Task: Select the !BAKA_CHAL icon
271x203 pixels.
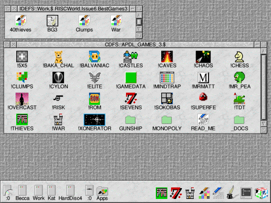Action: (x=58, y=57)
